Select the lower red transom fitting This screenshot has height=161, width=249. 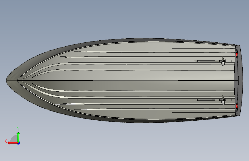point(237,106)
